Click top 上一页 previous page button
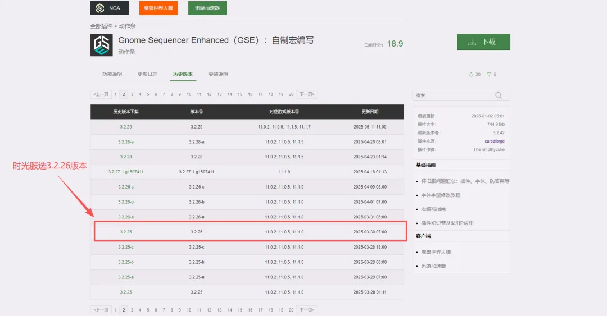 (101, 94)
